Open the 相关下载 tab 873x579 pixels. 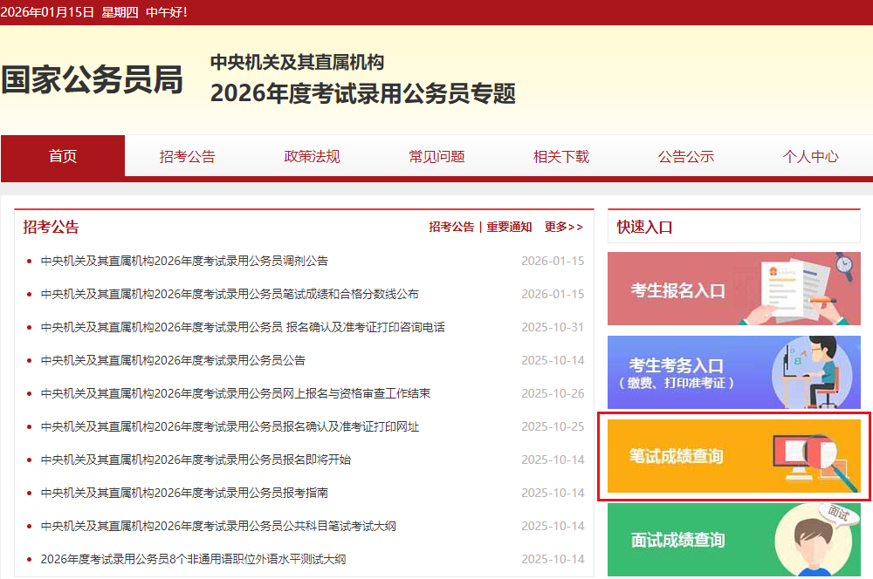(x=561, y=156)
